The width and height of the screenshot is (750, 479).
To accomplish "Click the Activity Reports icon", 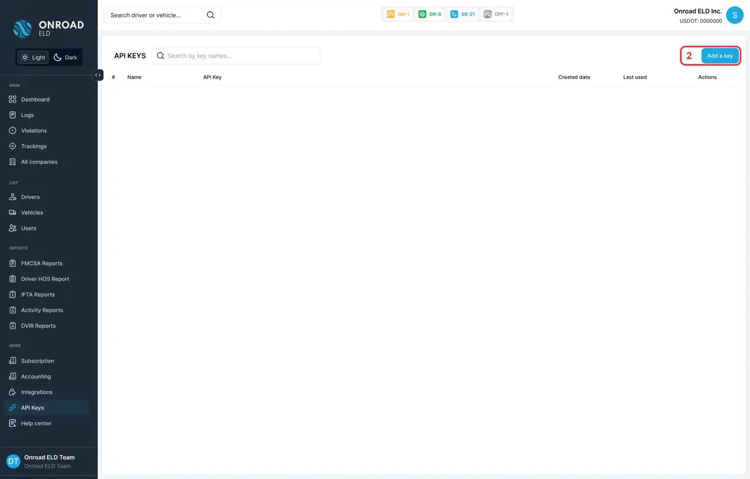I will [13, 310].
